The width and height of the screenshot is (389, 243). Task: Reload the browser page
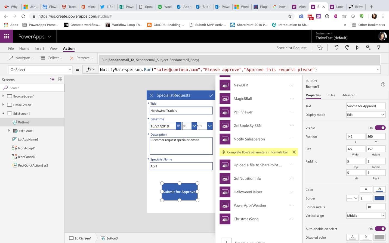[23, 16]
